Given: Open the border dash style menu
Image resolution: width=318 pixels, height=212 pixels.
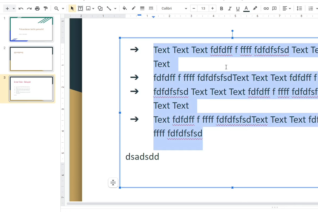Looking at the screenshot, I should click(x=151, y=8).
